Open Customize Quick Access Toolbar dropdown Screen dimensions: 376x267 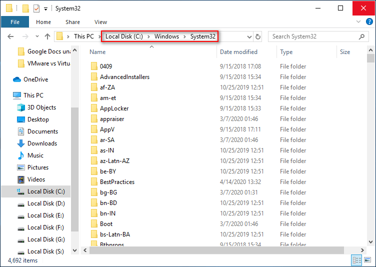coord(46,9)
